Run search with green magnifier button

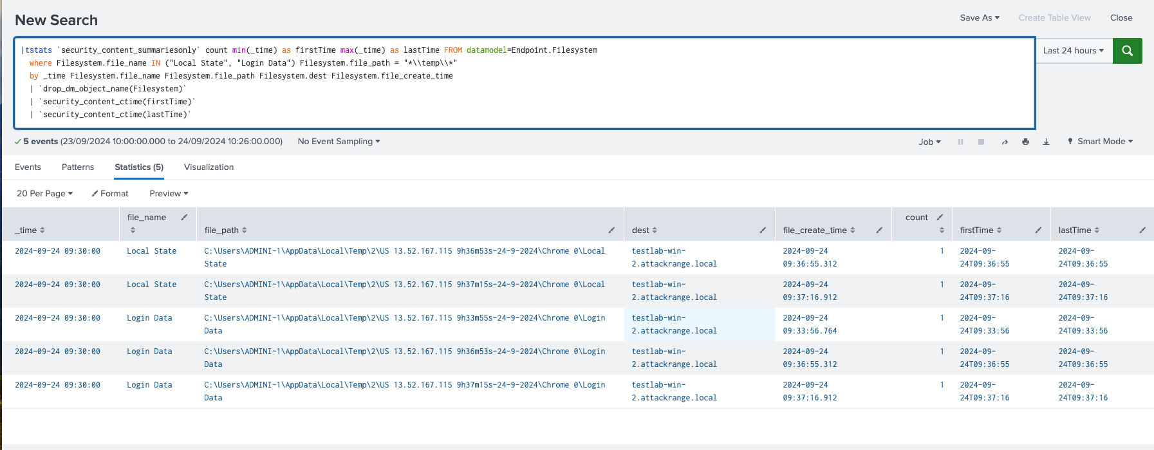(1127, 51)
